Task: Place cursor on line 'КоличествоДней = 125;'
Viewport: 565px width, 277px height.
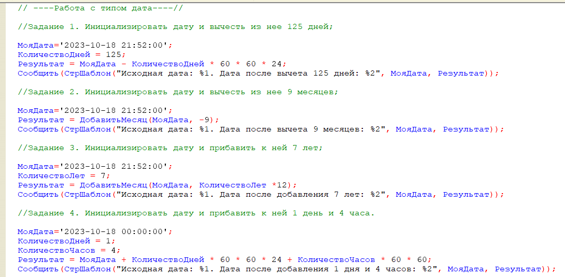Action: tap(72, 55)
